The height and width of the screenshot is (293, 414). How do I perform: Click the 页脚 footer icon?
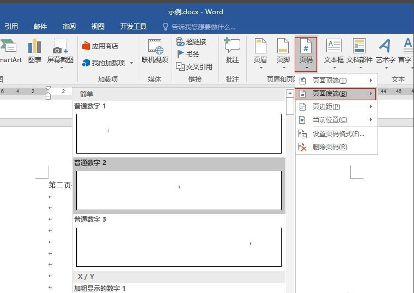coord(283,46)
